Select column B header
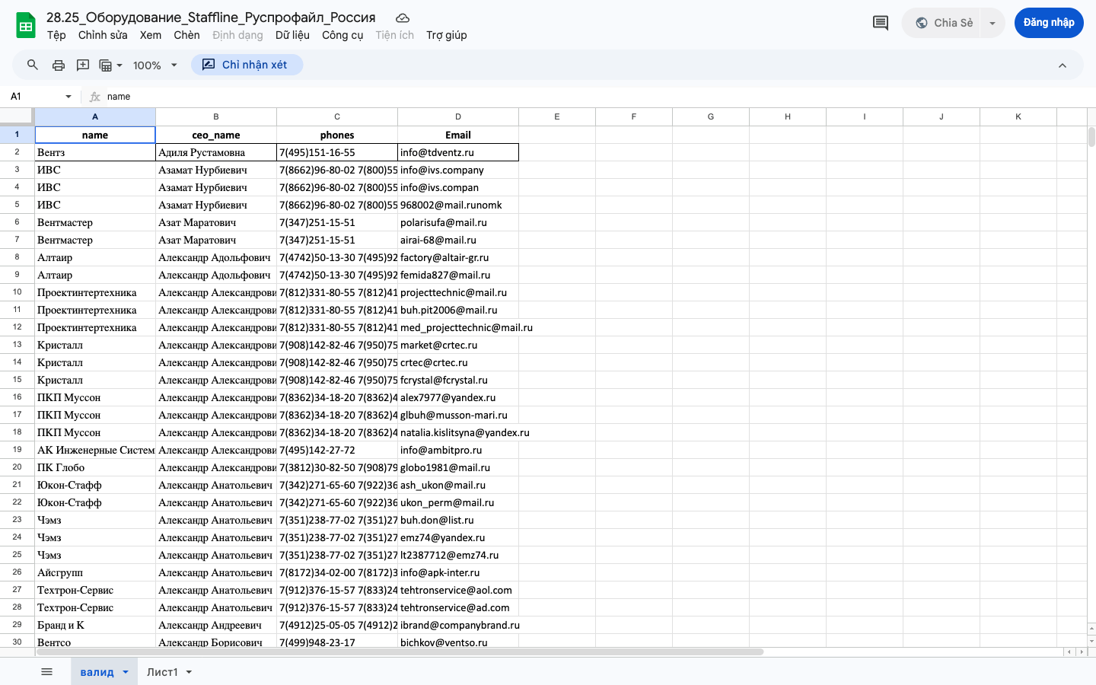The height and width of the screenshot is (685, 1096). coord(216,116)
